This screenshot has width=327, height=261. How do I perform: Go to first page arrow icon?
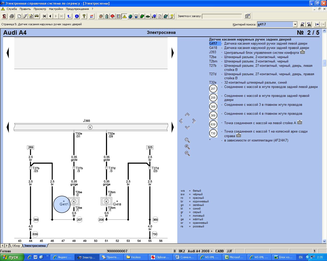[x=44, y=16]
